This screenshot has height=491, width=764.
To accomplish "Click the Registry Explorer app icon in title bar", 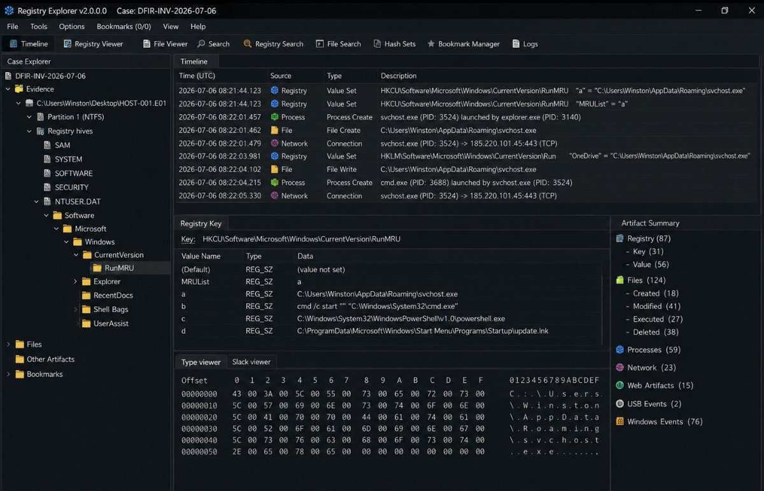I will [x=9, y=11].
